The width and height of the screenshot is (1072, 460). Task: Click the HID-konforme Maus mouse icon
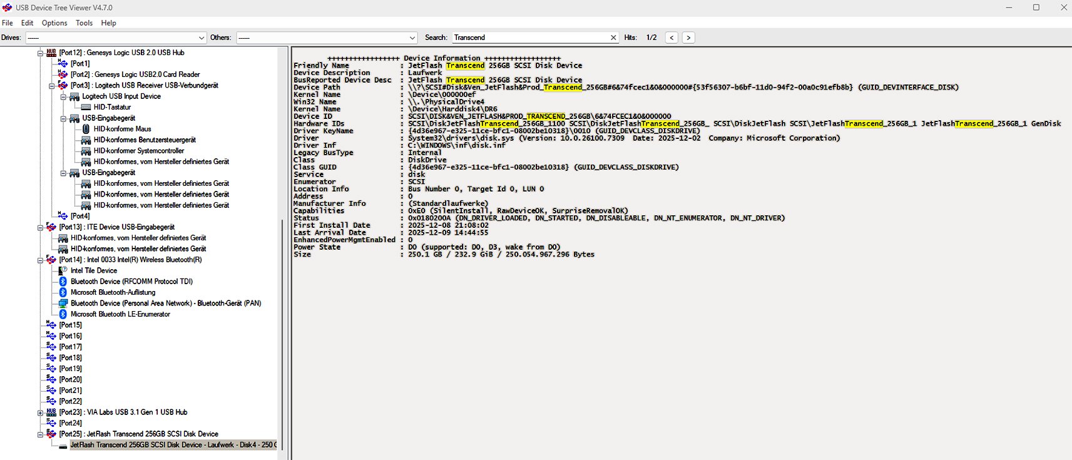click(x=86, y=129)
